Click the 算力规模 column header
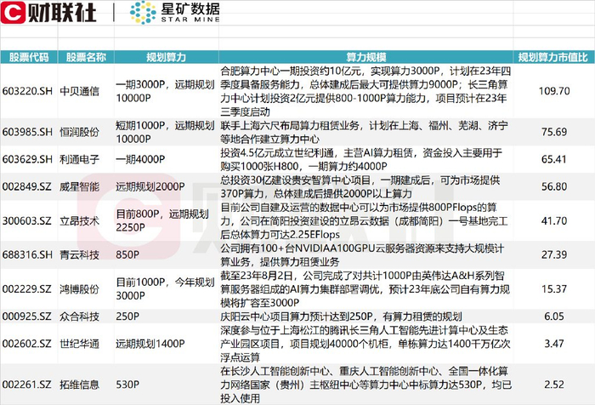 [x=365, y=57]
